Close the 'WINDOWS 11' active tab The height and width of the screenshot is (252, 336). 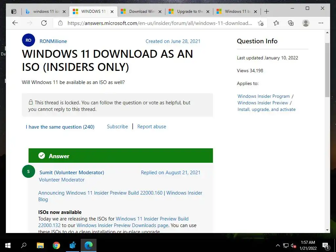tap(112, 11)
